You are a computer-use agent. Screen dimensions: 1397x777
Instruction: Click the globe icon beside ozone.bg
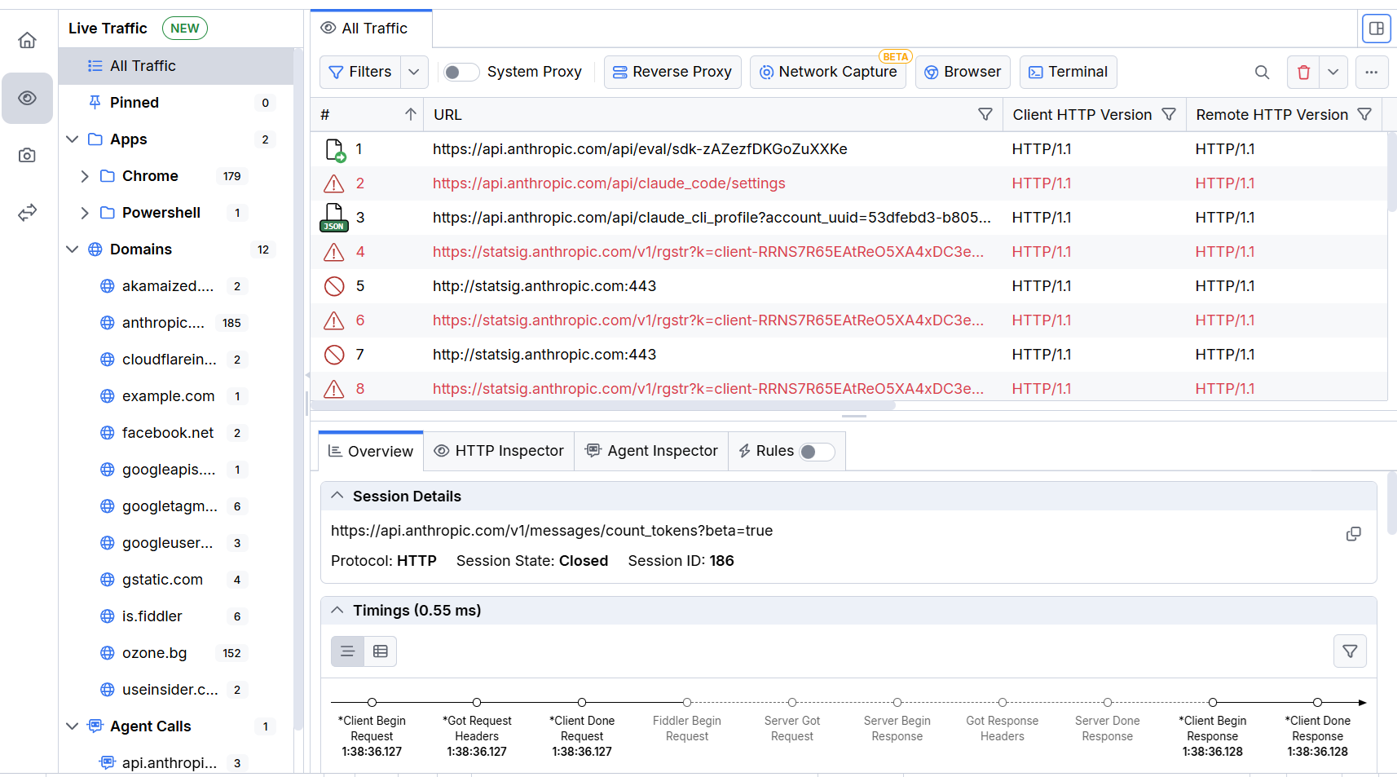pos(107,653)
